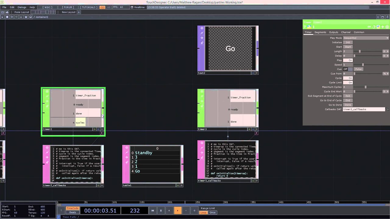Click plus icon at text2 node bottom-right
The image size is (390, 219).
coord(257,73)
